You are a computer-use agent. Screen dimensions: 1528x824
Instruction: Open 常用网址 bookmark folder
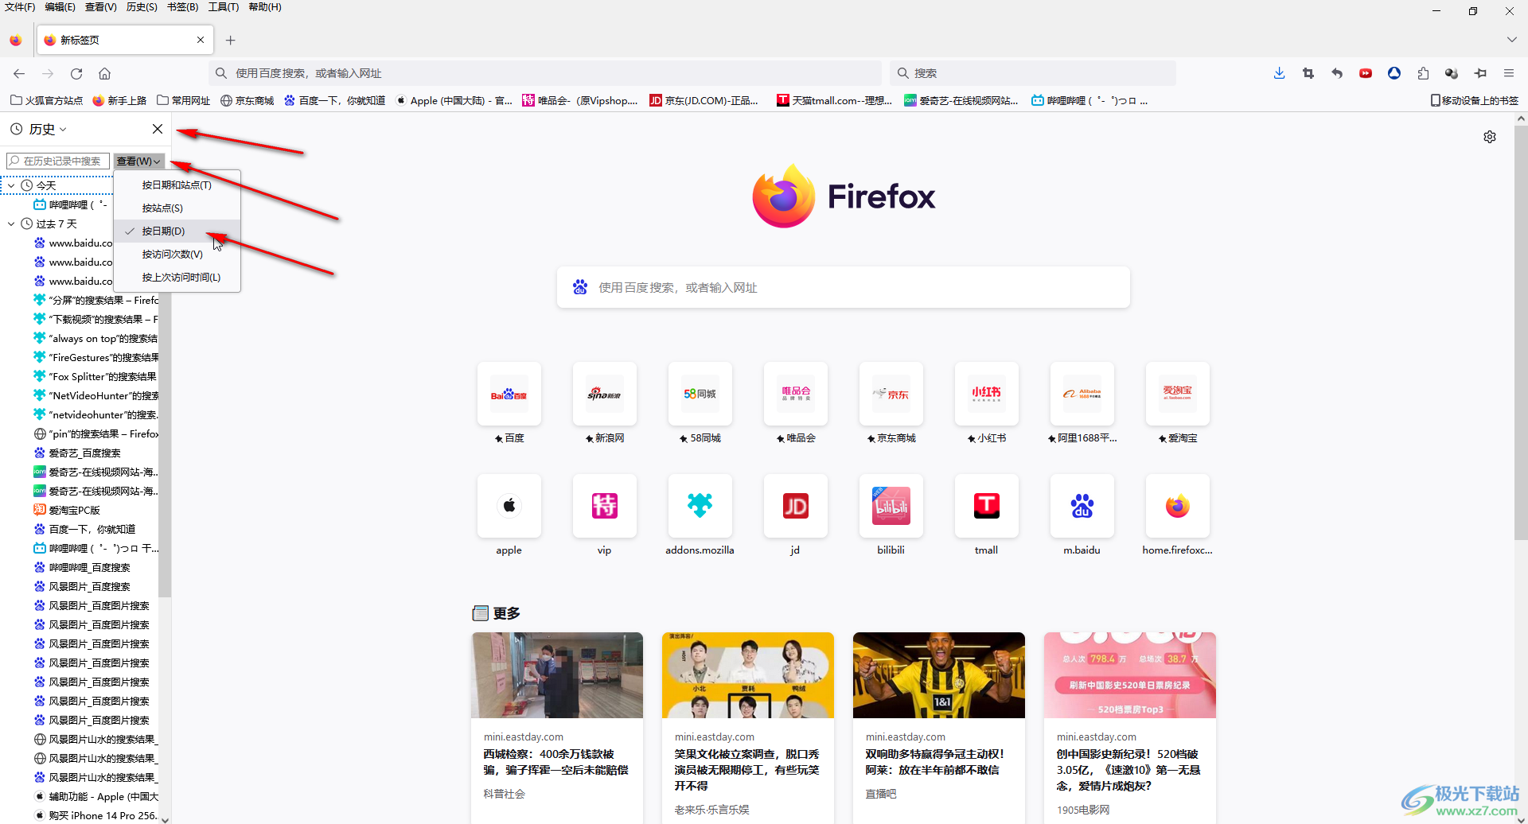[184, 100]
